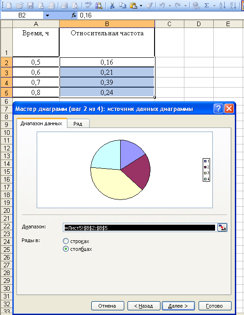Click the Save toolbar icon
The width and height of the screenshot is (244, 315).
[x=30, y=6]
